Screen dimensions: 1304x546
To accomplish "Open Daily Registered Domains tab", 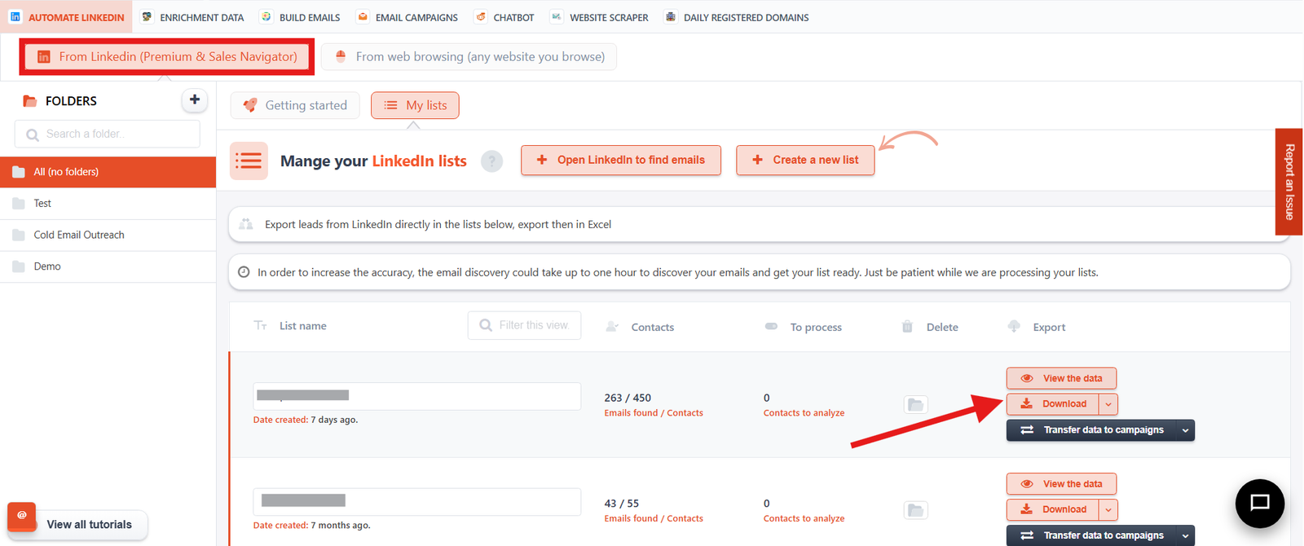I will tap(737, 17).
